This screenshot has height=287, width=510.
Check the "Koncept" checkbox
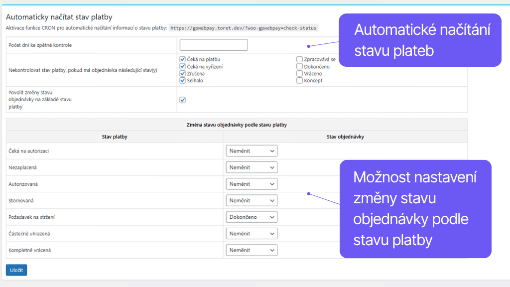[299, 80]
